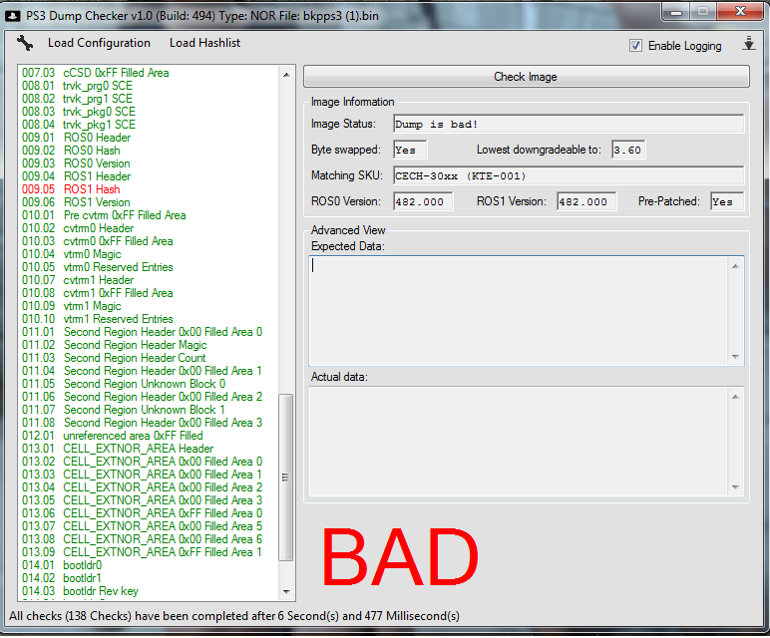The image size is (770, 638).
Task: Select 010.05 vtrm0 Reserved Entries
Action: point(97,267)
